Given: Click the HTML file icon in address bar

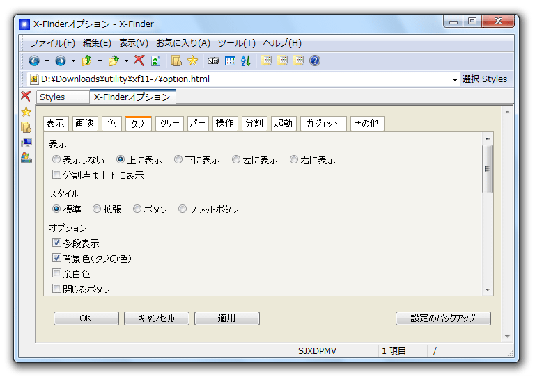Looking at the screenshot, I should click(x=34, y=79).
